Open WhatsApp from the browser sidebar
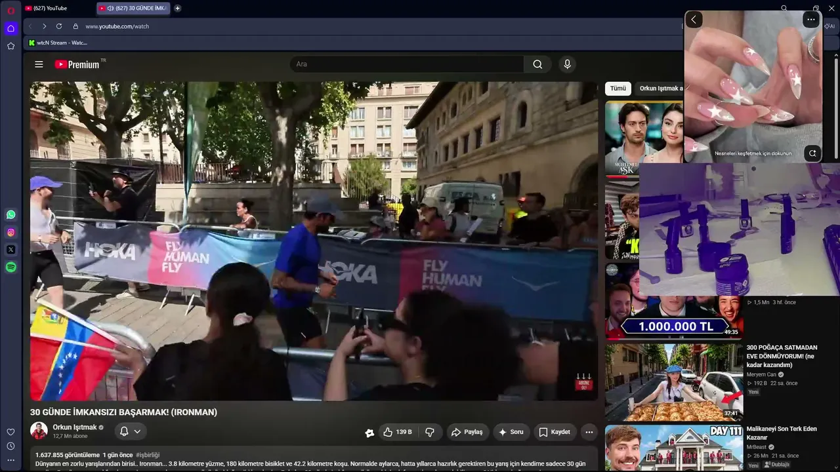This screenshot has height=472, width=840. click(10, 214)
